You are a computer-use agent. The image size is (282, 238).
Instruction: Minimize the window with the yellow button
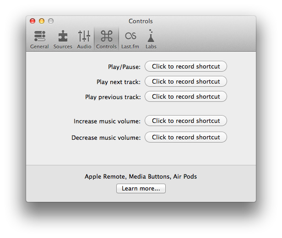click(x=42, y=21)
